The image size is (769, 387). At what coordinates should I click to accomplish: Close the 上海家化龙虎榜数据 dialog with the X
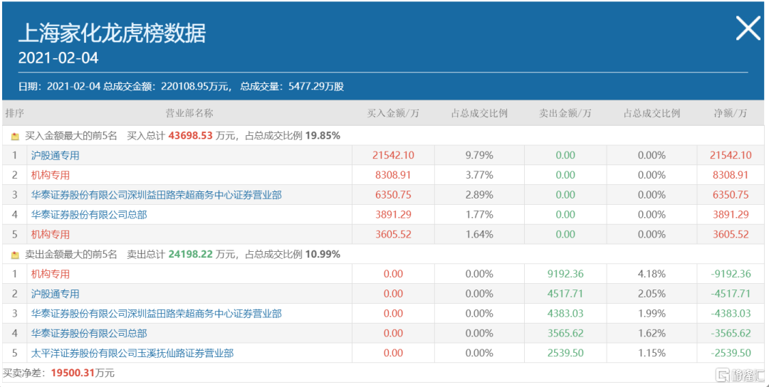coord(748,28)
